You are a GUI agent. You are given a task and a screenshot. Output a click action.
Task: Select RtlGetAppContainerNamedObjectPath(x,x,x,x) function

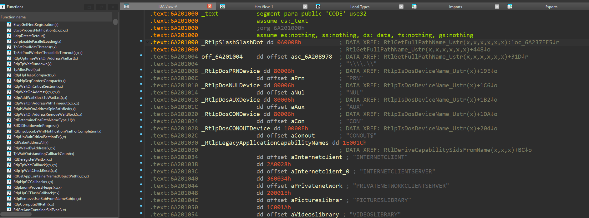tap(51, 176)
